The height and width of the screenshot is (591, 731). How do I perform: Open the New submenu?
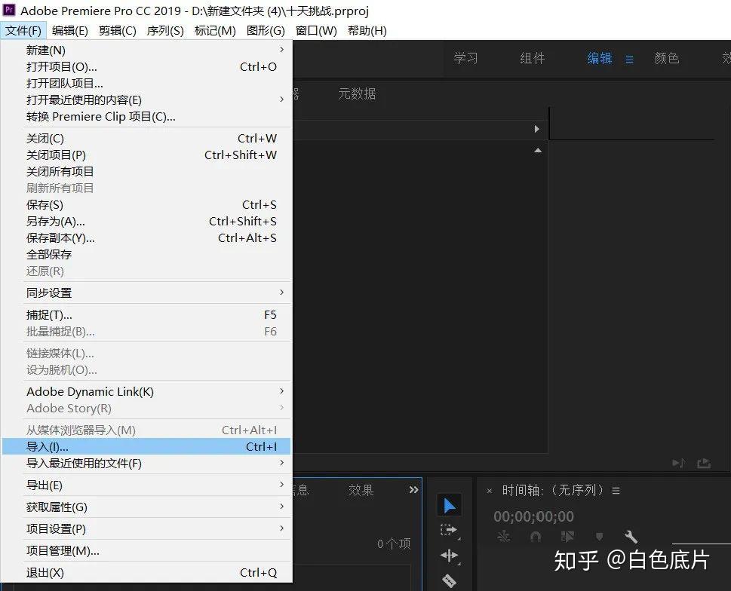[x=146, y=50]
